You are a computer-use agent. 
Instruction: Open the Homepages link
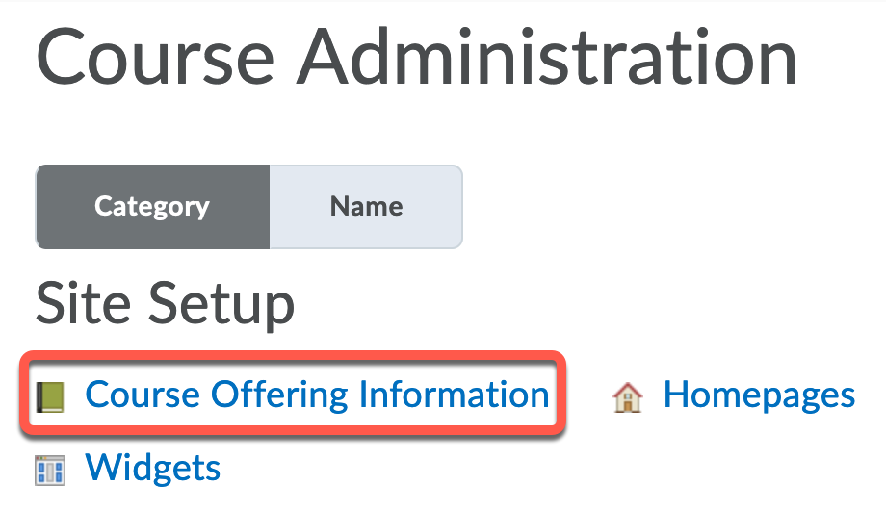coord(759,395)
